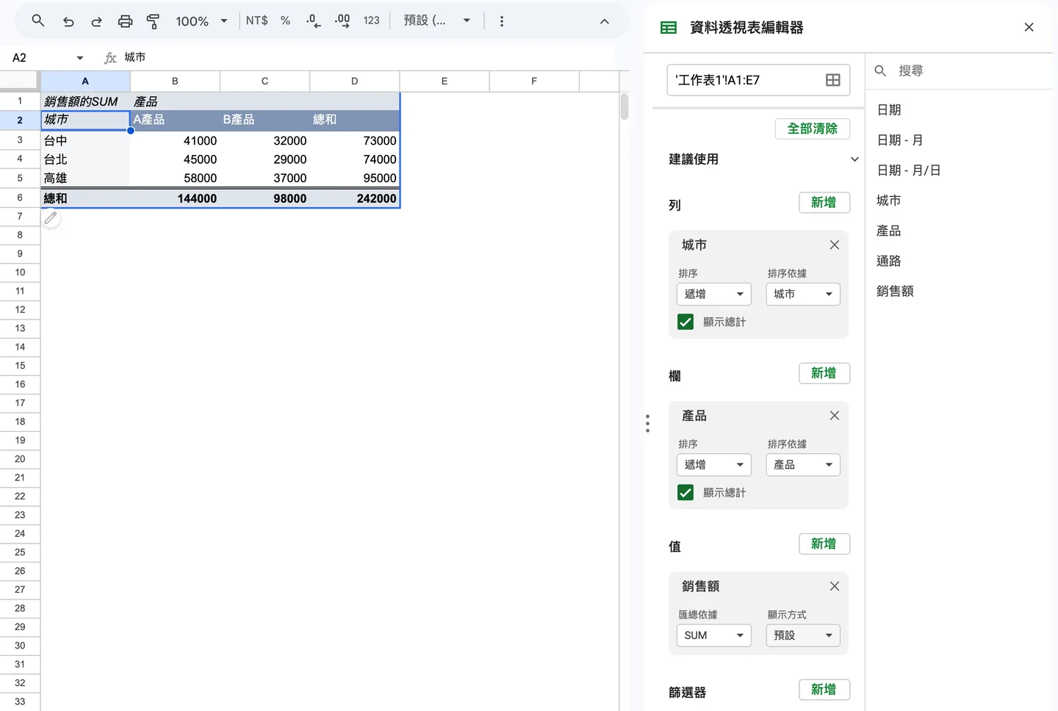
Task: Close the pivot table editor panel
Action: pos(1029,27)
